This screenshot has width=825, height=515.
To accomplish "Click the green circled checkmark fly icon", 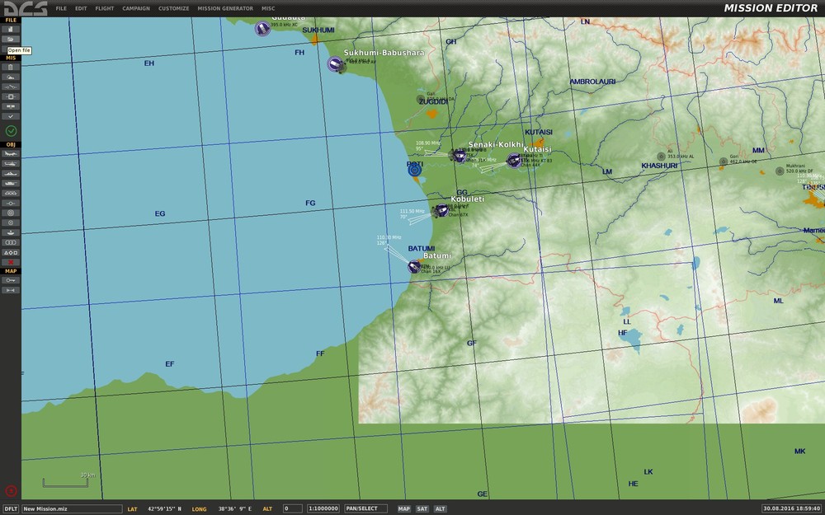I will pyautogui.click(x=11, y=131).
